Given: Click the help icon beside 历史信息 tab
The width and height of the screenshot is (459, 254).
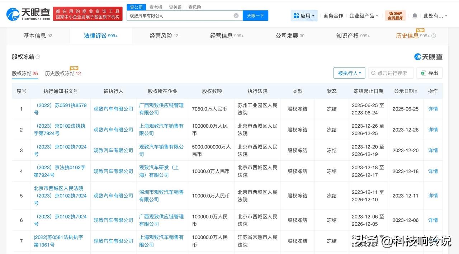Looking at the screenshot, I should pyautogui.click(x=434, y=36).
